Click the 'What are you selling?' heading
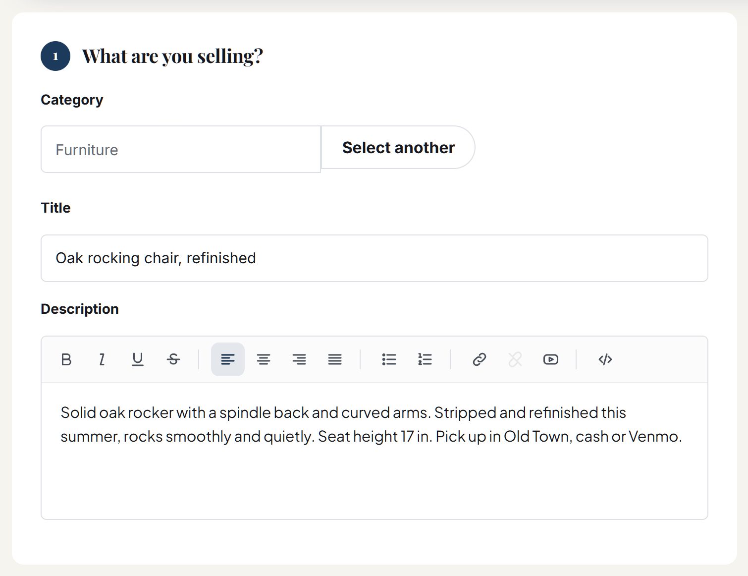This screenshot has height=576, width=748. point(172,56)
